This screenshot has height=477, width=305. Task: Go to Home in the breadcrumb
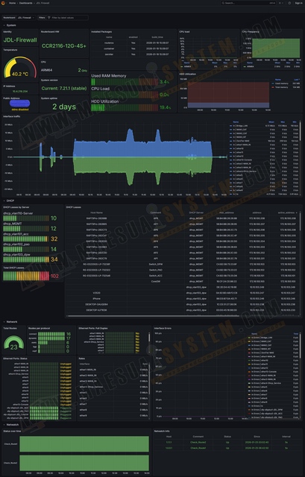click(12, 3)
